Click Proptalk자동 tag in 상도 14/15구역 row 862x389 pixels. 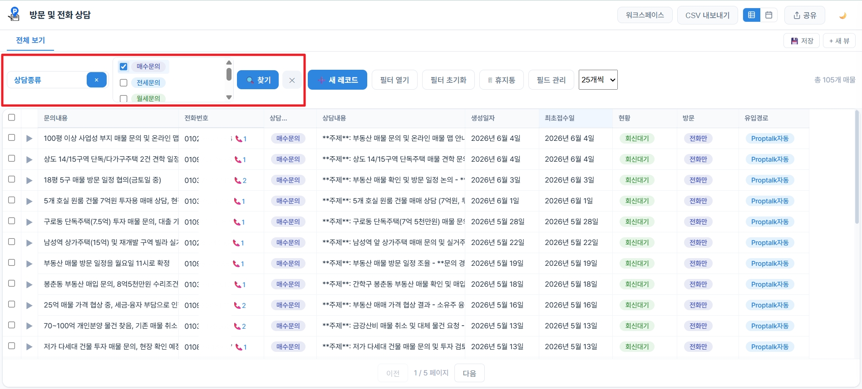770,159
